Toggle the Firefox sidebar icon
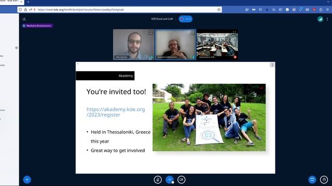The width and height of the screenshot is (332, 186). [281, 10]
